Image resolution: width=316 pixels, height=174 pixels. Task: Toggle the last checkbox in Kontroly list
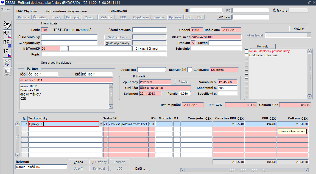tap(246, 97)
